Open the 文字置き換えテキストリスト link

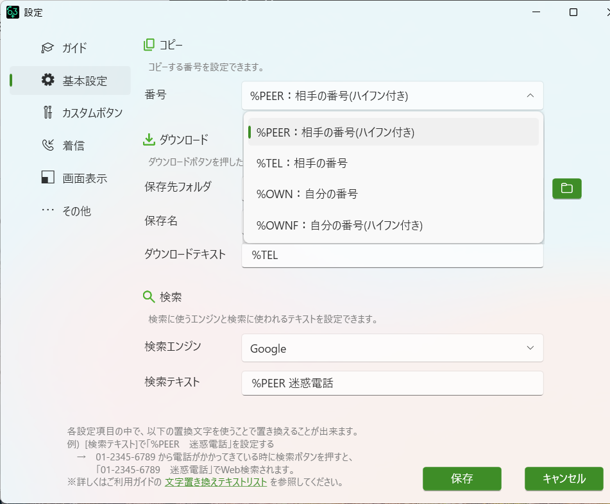point(216,482)
